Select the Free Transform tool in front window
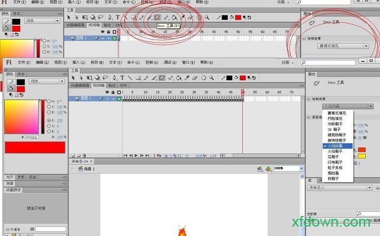The height and width of the screenshot is (236, 380). [x=89, y=77]
